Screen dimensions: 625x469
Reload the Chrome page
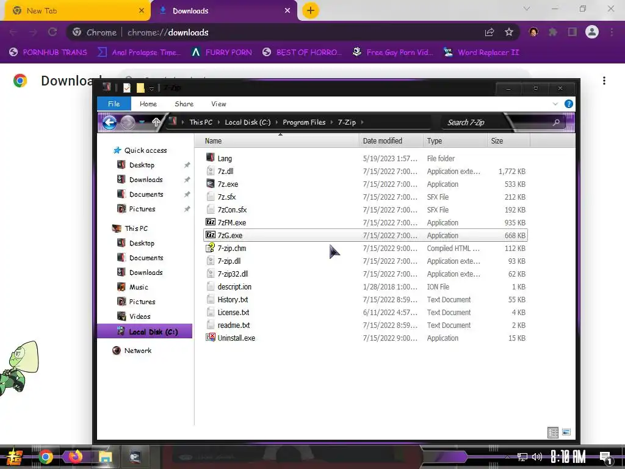point(52,32)
